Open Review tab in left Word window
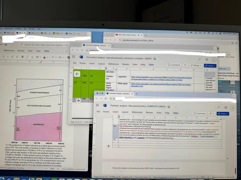 [x=21, y=50]
